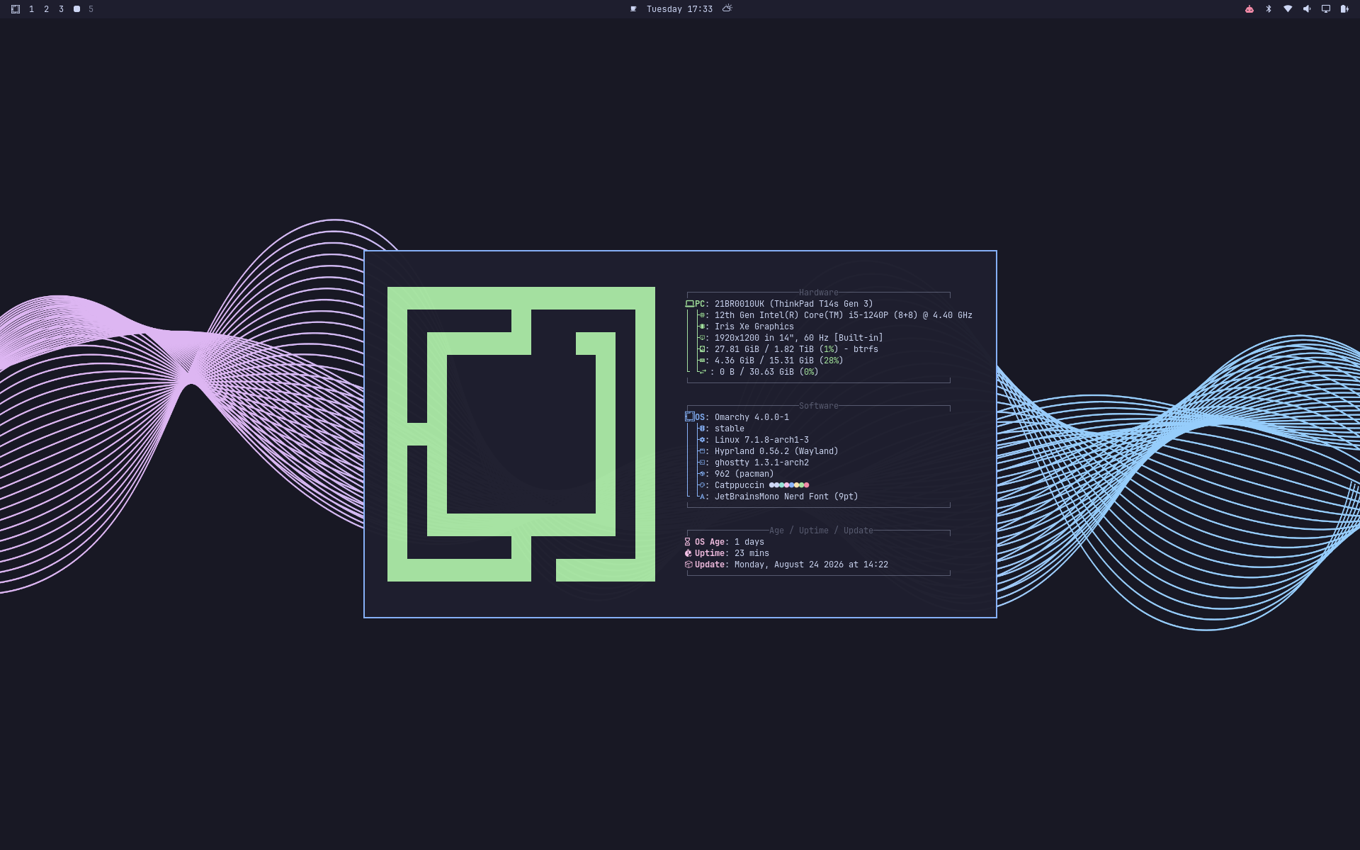Viewport: 1360px width, 850px height.
Task: Click 'Hyprland 0.56.2 (Wayland)' text
Action: tap(776, 451)
